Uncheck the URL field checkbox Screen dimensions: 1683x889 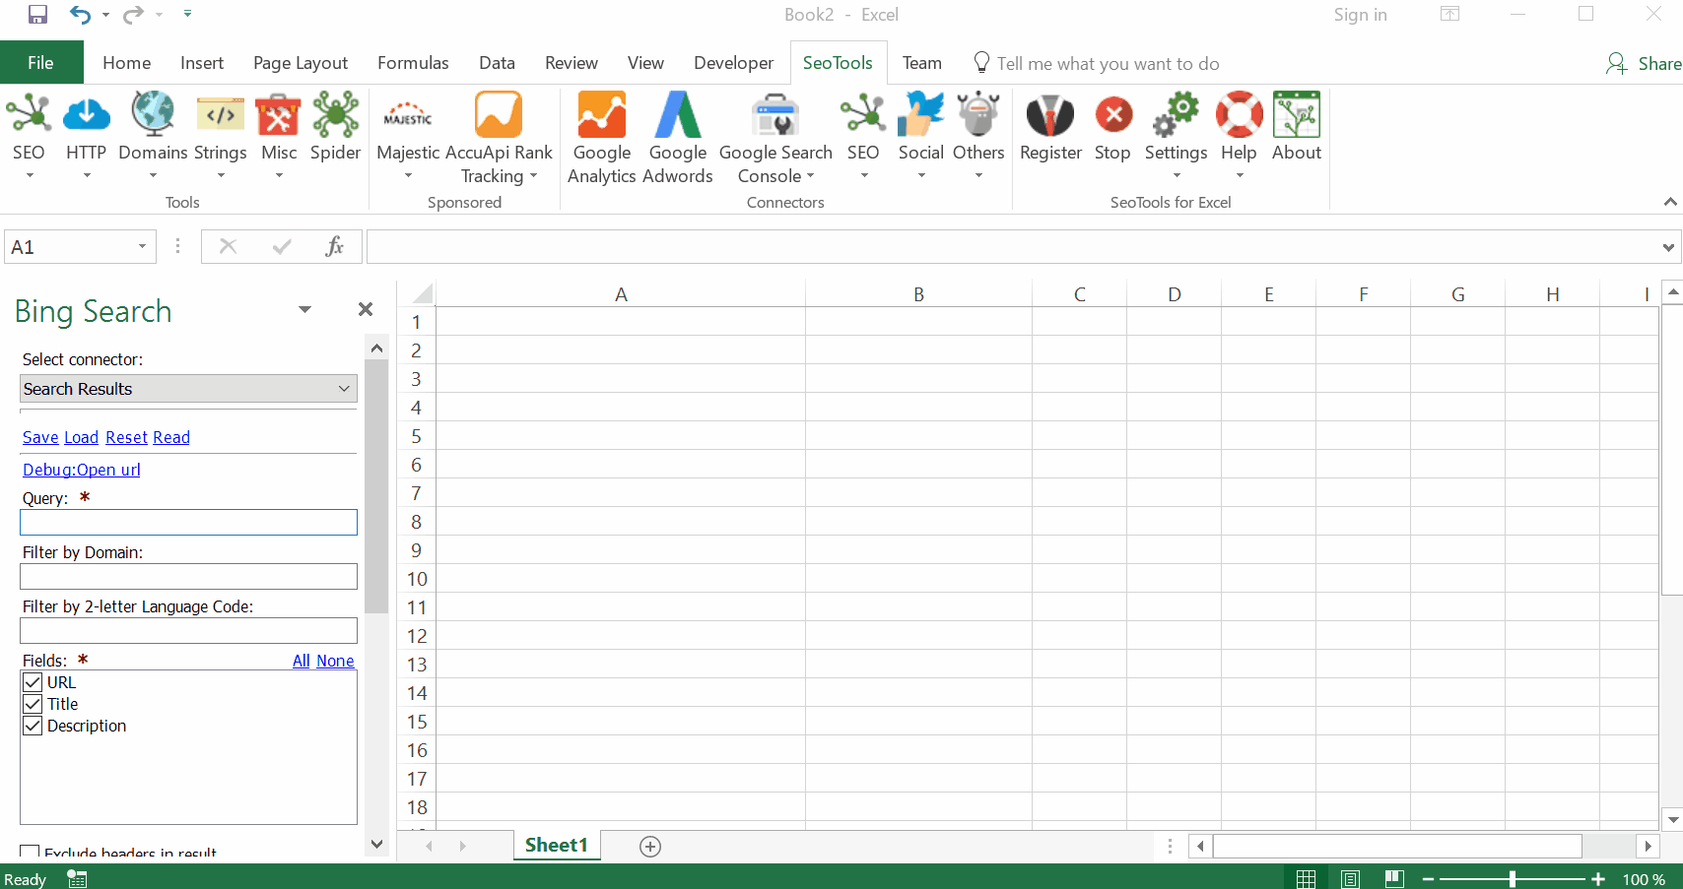33,682
